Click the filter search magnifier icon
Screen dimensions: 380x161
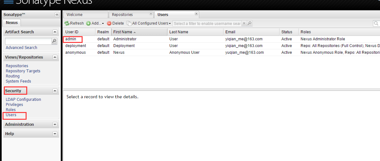click(249, 23)
